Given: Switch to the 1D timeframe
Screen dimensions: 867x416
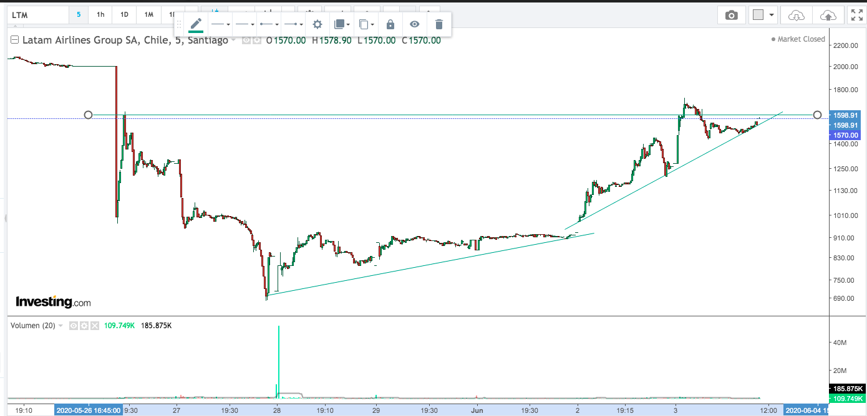Looking at the screenshot, I should point(124,14).
